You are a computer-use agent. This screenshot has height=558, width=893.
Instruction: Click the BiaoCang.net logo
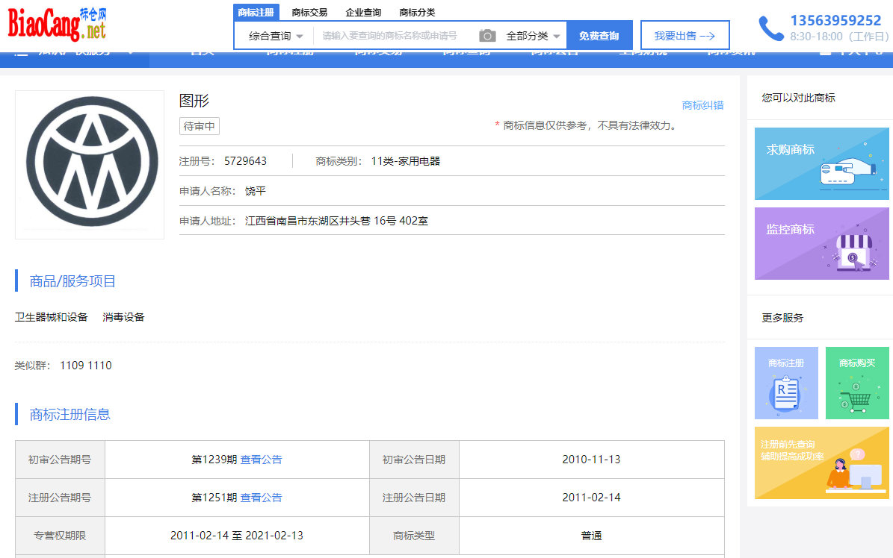coord(57,24)
